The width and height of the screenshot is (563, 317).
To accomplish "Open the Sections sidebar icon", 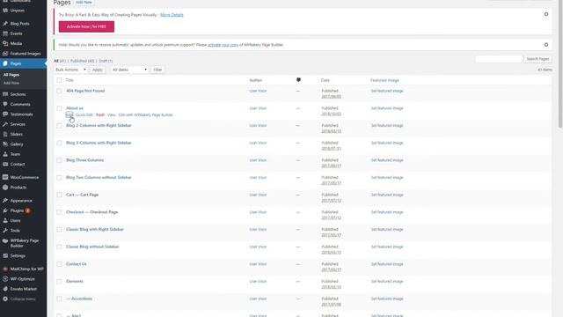I will 5,94.
